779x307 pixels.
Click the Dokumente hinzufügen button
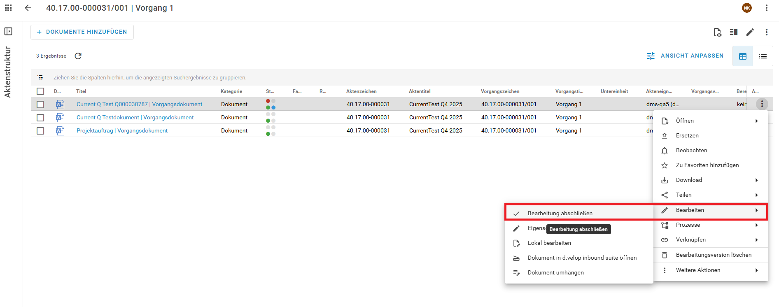pos(82,32)
